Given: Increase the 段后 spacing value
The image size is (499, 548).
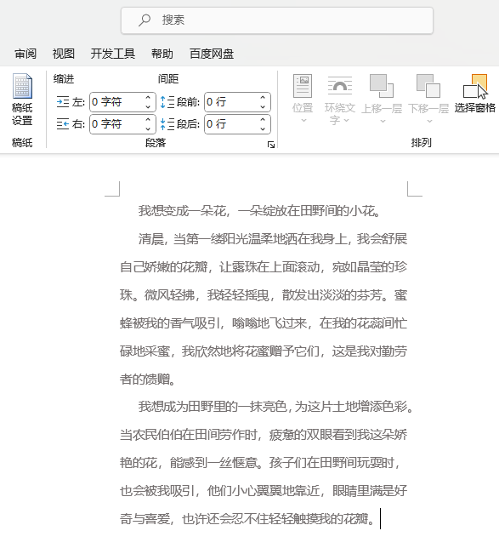Looking at the screenshot, I should [x=263, y=119].
